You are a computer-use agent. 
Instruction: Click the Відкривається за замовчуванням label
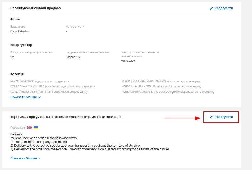pyautogui.click(x=88, y=52)
